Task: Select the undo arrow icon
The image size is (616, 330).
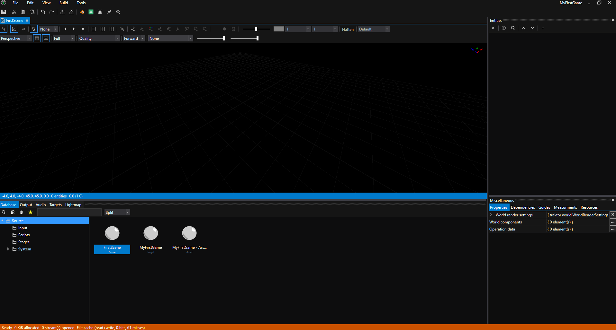Action: coord(43,12)
